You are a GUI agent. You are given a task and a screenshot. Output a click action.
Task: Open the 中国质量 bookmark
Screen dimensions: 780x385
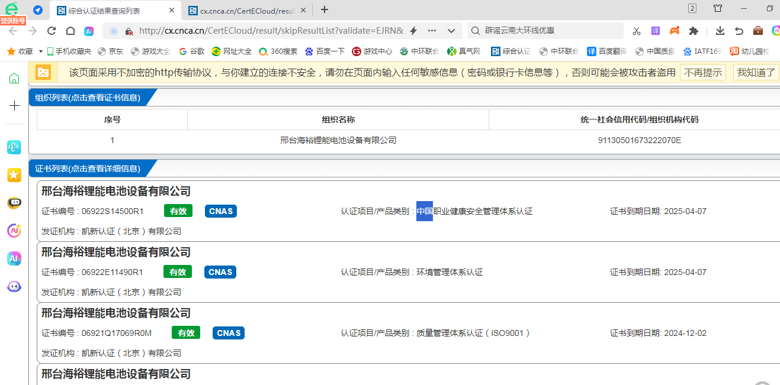[x=654, y=51]
